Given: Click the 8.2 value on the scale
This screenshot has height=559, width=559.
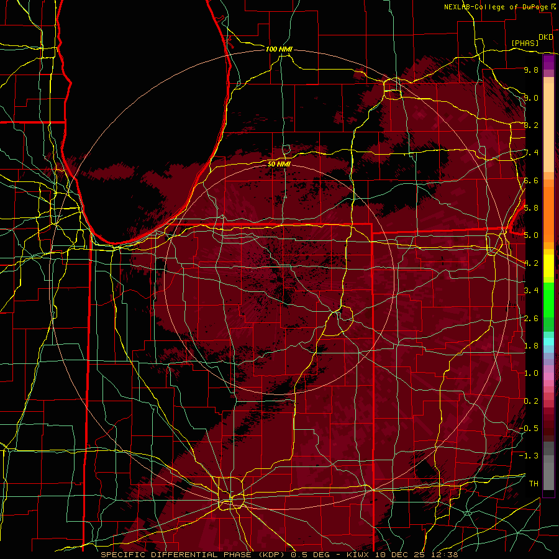Looking at the screenshot, I should [x=531, y=125].
